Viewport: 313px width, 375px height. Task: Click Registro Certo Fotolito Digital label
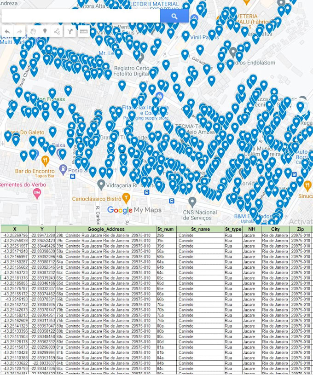(131, 71)
